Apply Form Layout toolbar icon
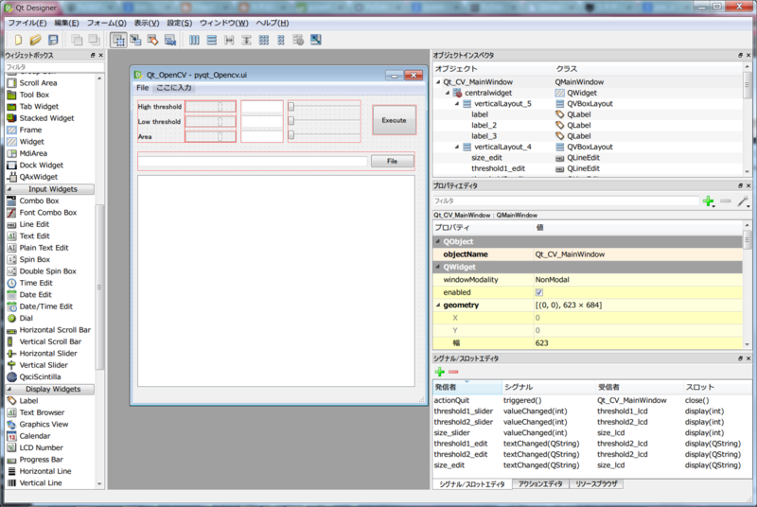Viewport: 757px width, 507px height. pos(281,40)
